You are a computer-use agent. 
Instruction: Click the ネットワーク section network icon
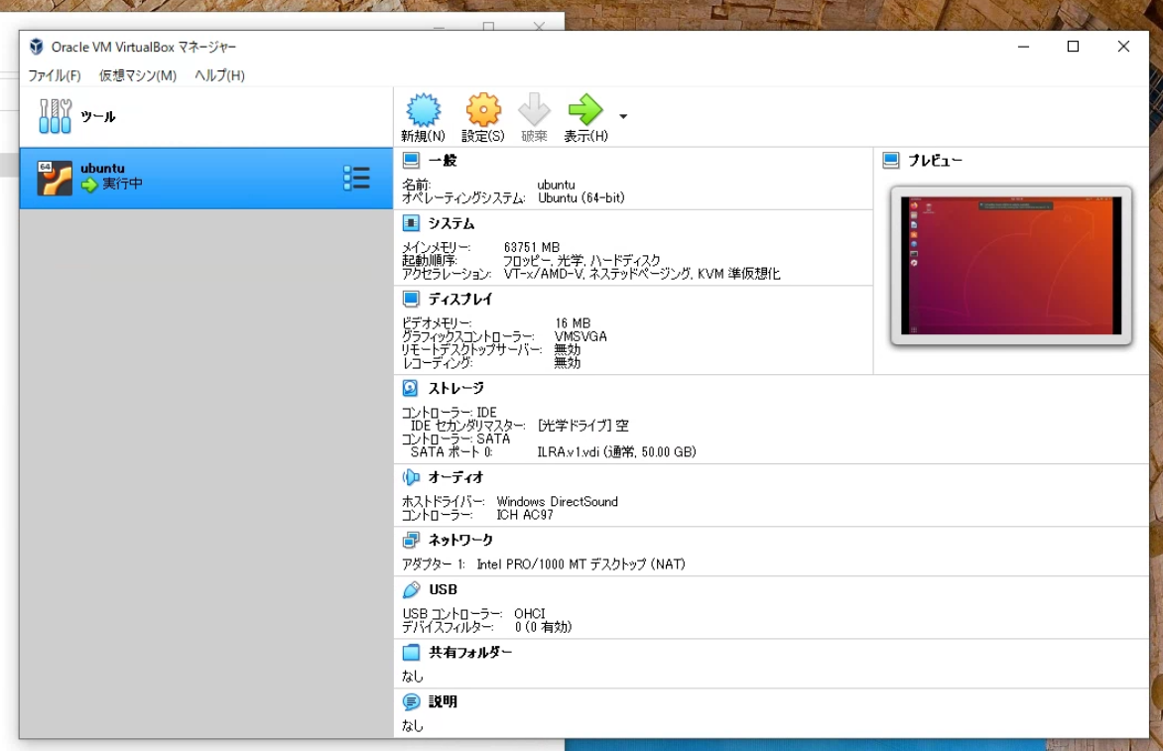tap(411, 540)
